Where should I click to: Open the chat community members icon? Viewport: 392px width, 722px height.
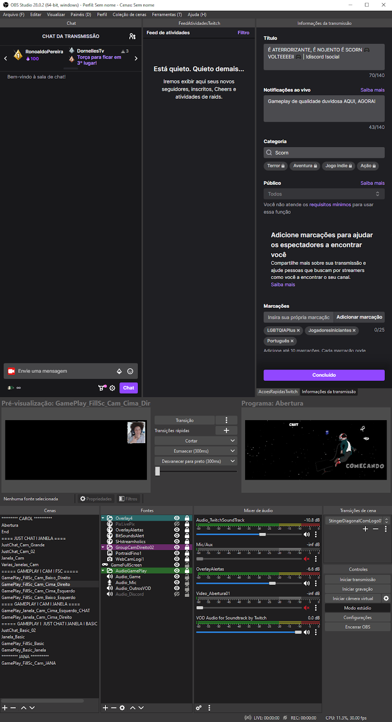tap(132, 36)
